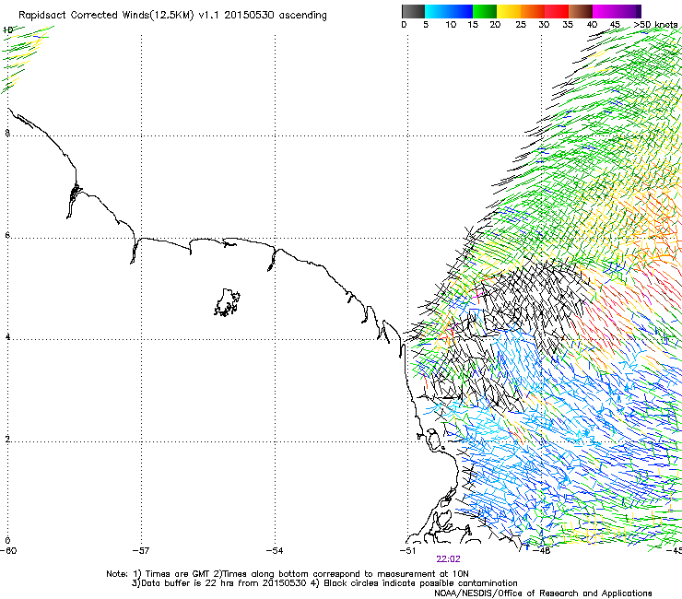Click the -54 longitude axis label
Viewport: 682px width, 599px height.
pos(275,551)
